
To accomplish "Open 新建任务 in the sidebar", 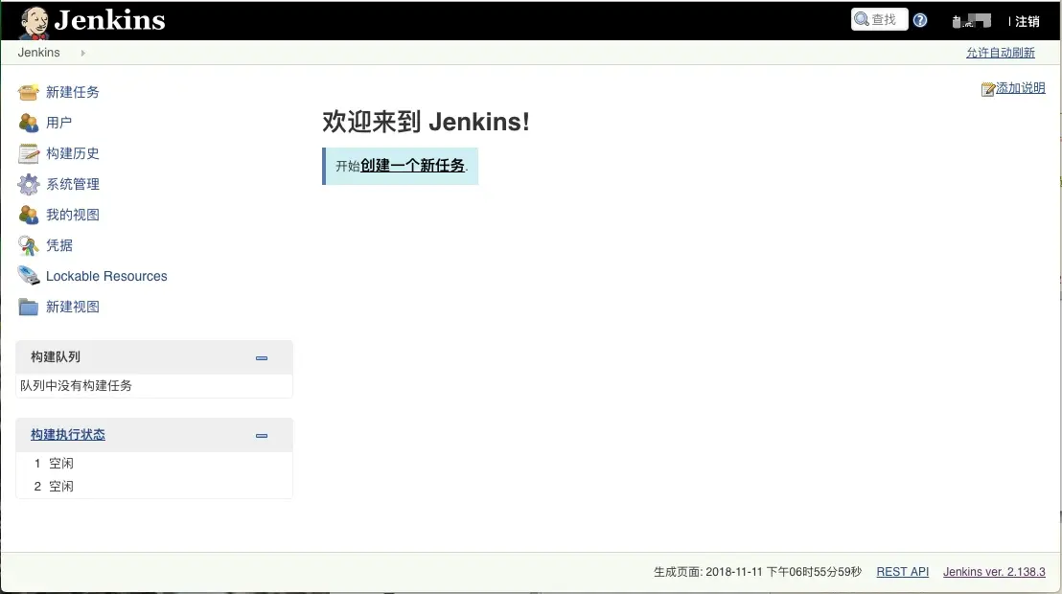I will click(x=73, y=92).
